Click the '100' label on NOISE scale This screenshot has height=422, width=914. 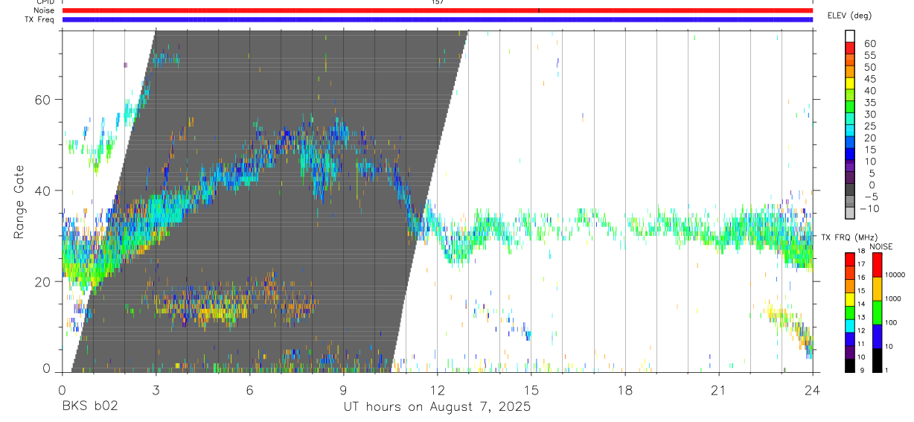(891, 322)
